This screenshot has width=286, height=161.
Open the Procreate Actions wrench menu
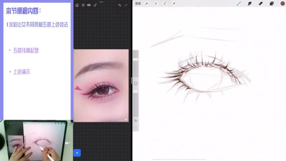pyautogui.click(x=147, y=3)
